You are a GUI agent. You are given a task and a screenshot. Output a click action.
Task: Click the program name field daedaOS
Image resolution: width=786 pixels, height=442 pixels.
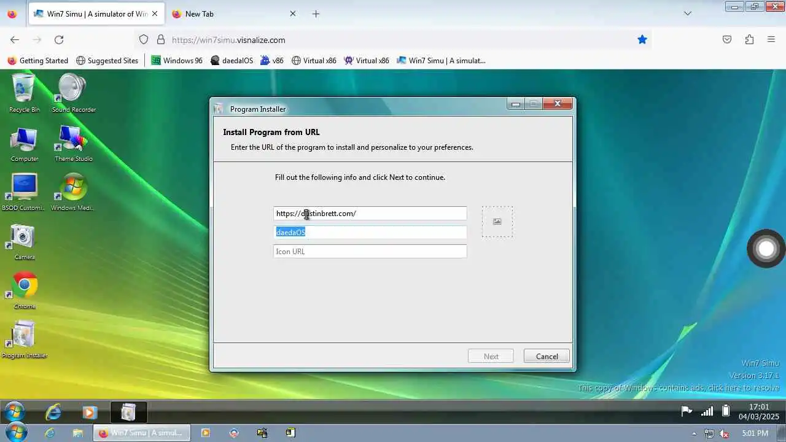point(370,232)
